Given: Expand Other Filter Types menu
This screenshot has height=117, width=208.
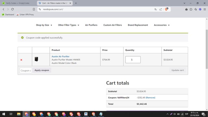Looking at the screenshot, I should click(x=69, y=25).
